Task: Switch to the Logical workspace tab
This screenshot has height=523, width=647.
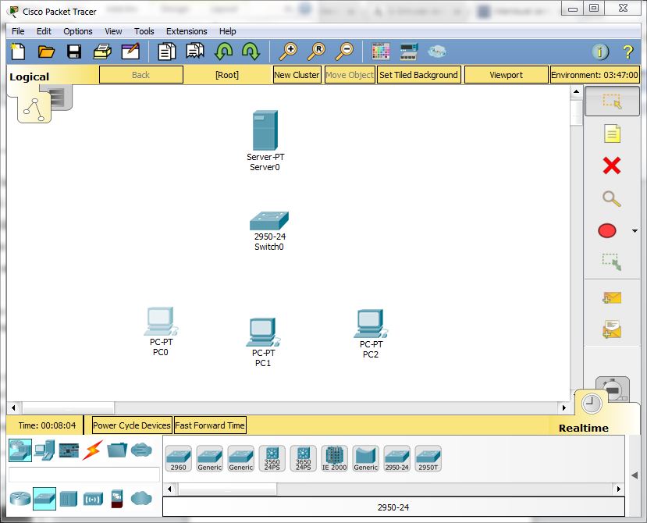Action: tap(29, 76)
